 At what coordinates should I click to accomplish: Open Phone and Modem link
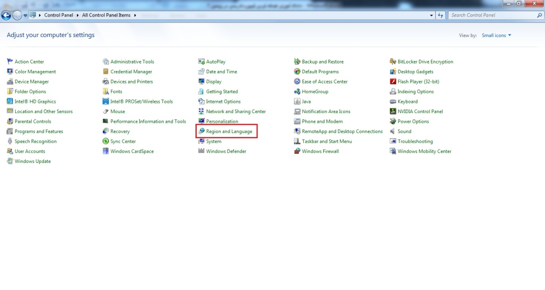322,122
